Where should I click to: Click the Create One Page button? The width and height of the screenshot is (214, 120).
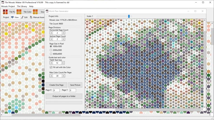(x=56, y=85)
